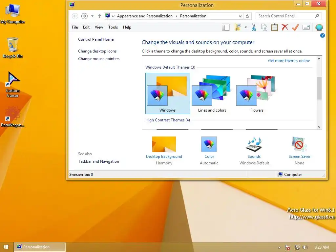Select the Lines and colors theme
The width and height of the screenshot is (336, 252).
tap(212, 94)
